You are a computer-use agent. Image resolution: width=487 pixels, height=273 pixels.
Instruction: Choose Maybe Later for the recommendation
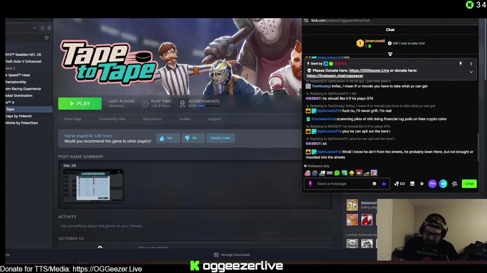pos(221,138)
